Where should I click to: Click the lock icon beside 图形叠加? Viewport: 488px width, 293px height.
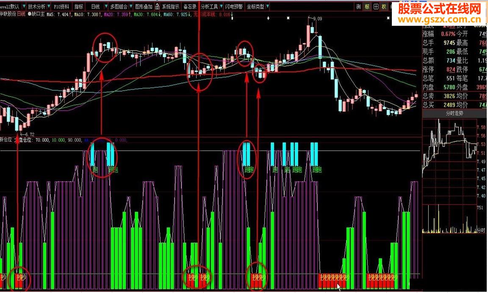tap(157, 6)
